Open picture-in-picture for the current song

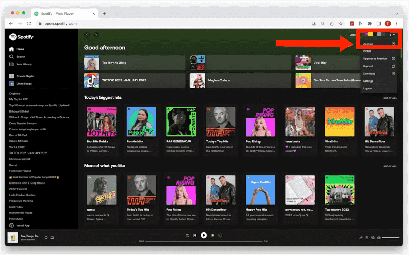[x=52, y=238]
